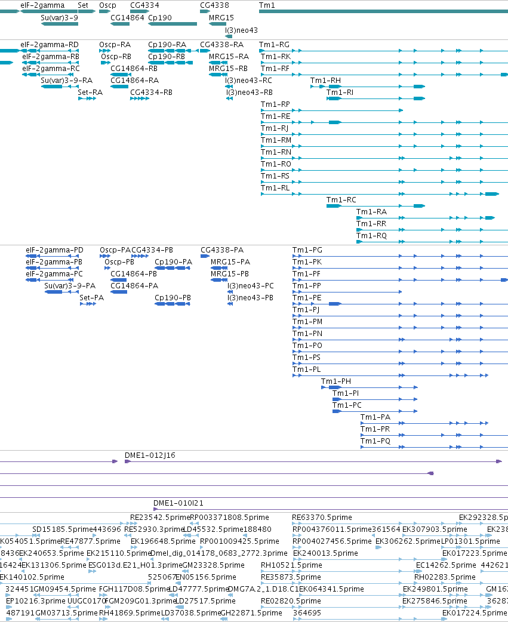Viewport: 508px width, 622px height.
Task: Select EST SD15185.5prime
Action: point(63,529)
